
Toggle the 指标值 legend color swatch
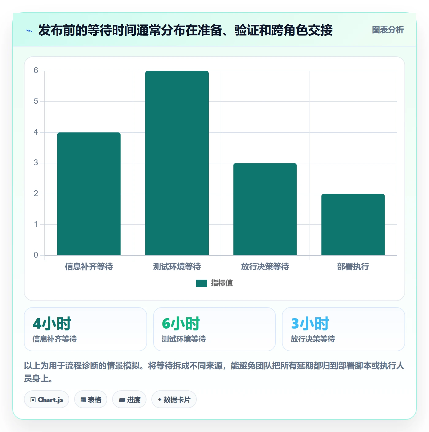(x=202, y=283)
